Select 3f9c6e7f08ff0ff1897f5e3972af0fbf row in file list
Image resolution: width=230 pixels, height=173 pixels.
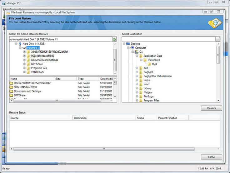click(x=61, y=83)
